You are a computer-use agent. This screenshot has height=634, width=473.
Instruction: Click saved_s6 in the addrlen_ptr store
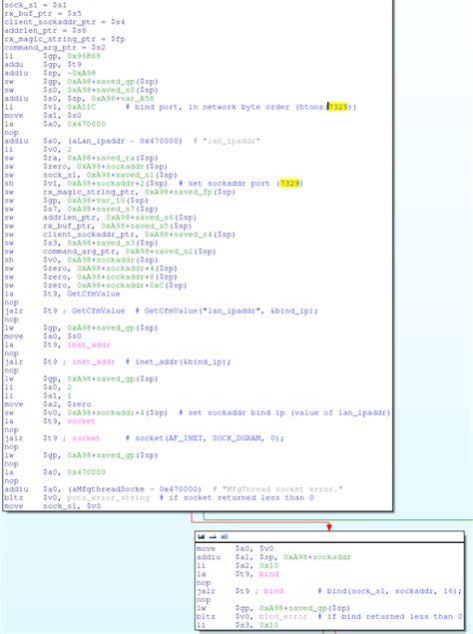click(x=154, y=217)
